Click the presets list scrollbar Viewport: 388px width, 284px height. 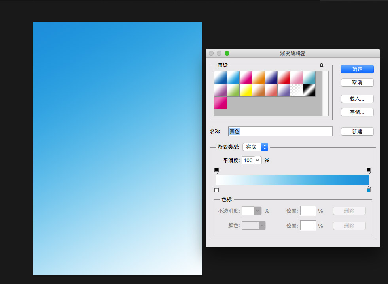click(325, 93)
